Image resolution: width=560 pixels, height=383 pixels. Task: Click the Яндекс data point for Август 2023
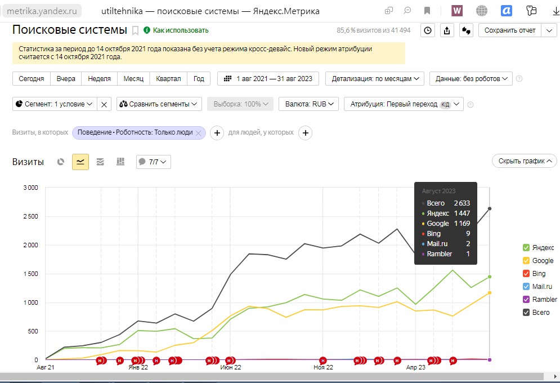490,277
